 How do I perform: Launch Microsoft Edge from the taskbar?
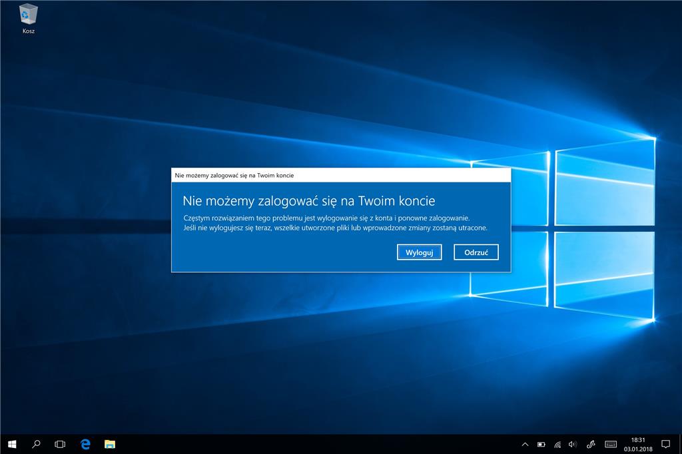click(85, 444)
